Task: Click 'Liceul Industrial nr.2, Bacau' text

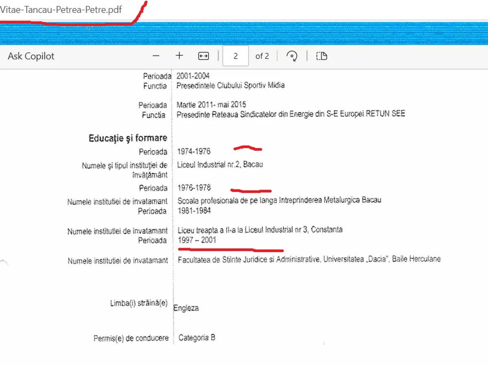Action: coord(220,165)
